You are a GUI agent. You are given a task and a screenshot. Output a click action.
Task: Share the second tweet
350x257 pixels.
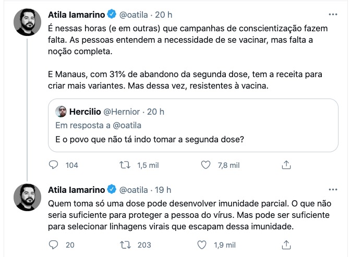pos(285,245)
